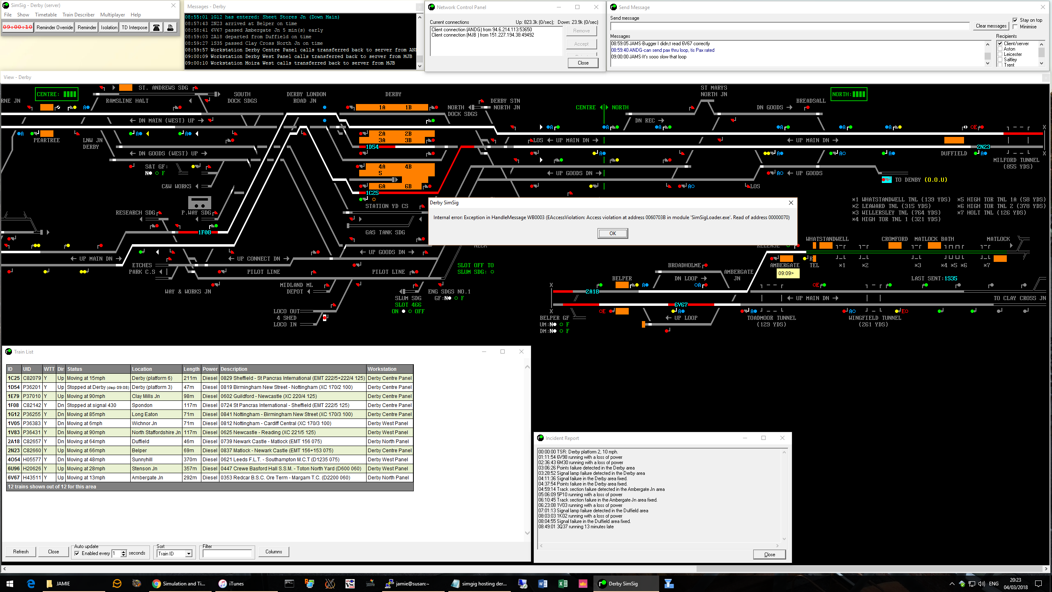Click the Close button in Train List
The height and width of the screenshot is (592, 1052).
(x=53, y=552)
